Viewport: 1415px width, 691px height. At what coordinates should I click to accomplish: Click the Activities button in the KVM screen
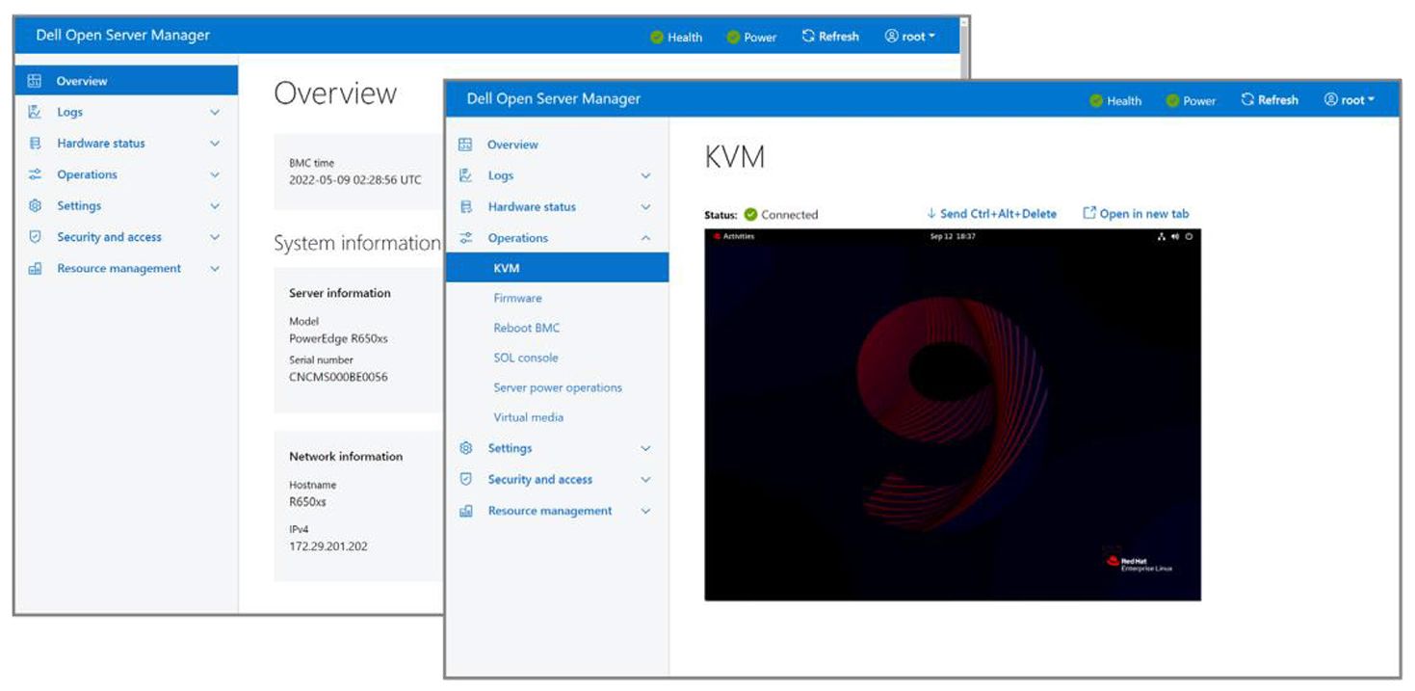[734, 237]
